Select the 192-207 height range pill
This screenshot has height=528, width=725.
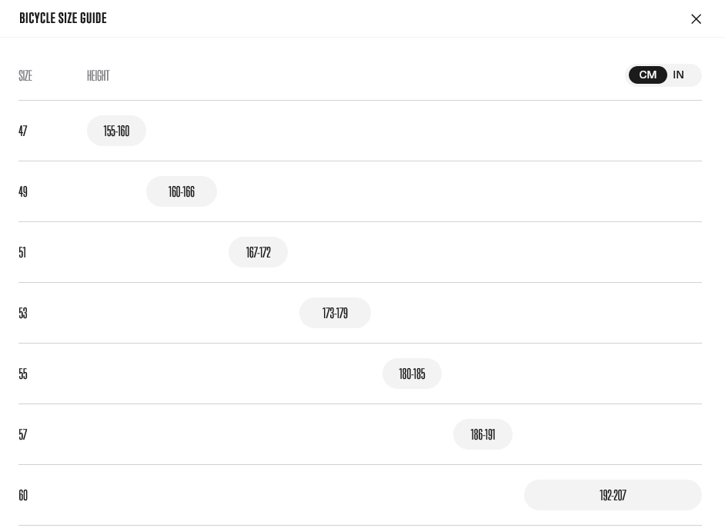coord(613,495)
